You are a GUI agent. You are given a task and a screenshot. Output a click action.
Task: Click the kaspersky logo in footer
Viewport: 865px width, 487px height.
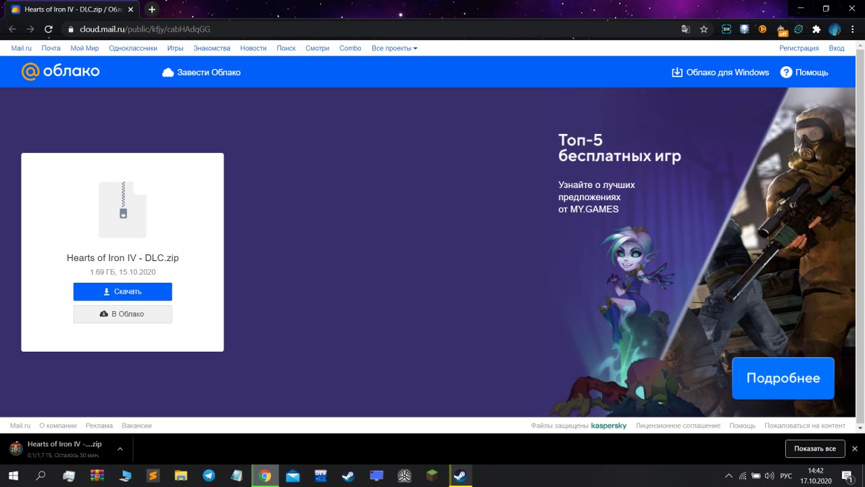point(609,425)
